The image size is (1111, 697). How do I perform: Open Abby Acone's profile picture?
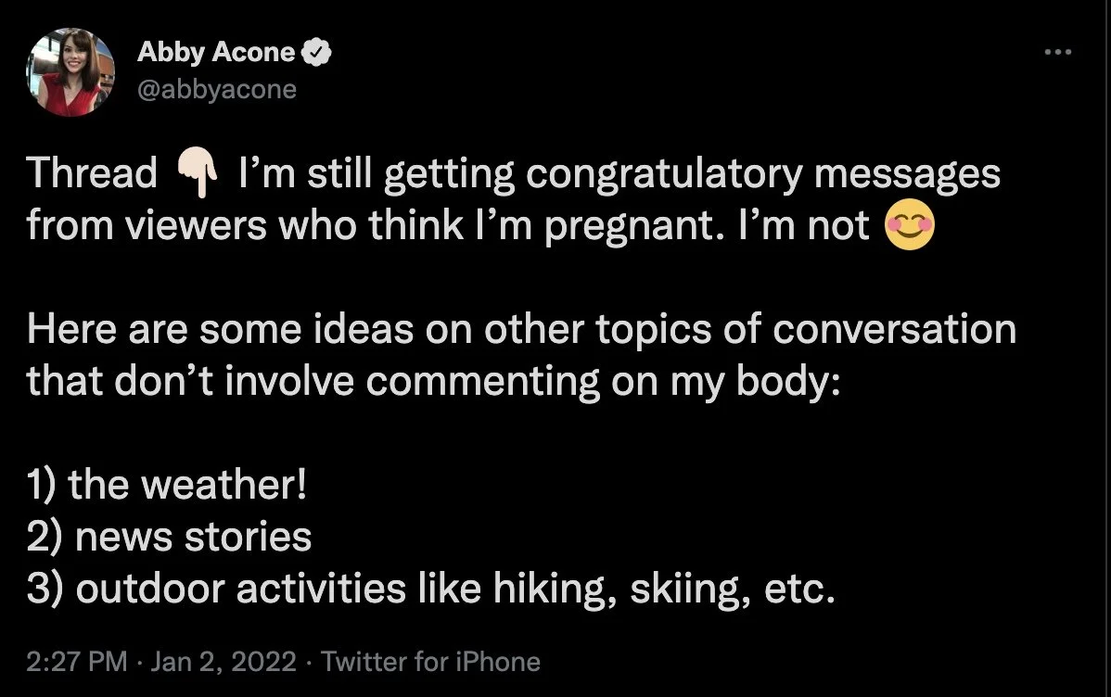click(70, 71)
